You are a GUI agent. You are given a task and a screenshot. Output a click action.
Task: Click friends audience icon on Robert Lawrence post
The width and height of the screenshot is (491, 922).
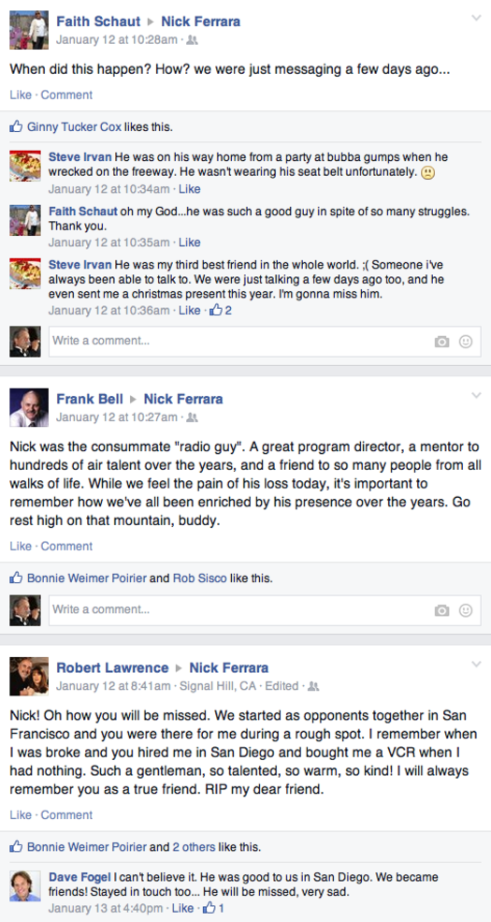tap(313, 685)
